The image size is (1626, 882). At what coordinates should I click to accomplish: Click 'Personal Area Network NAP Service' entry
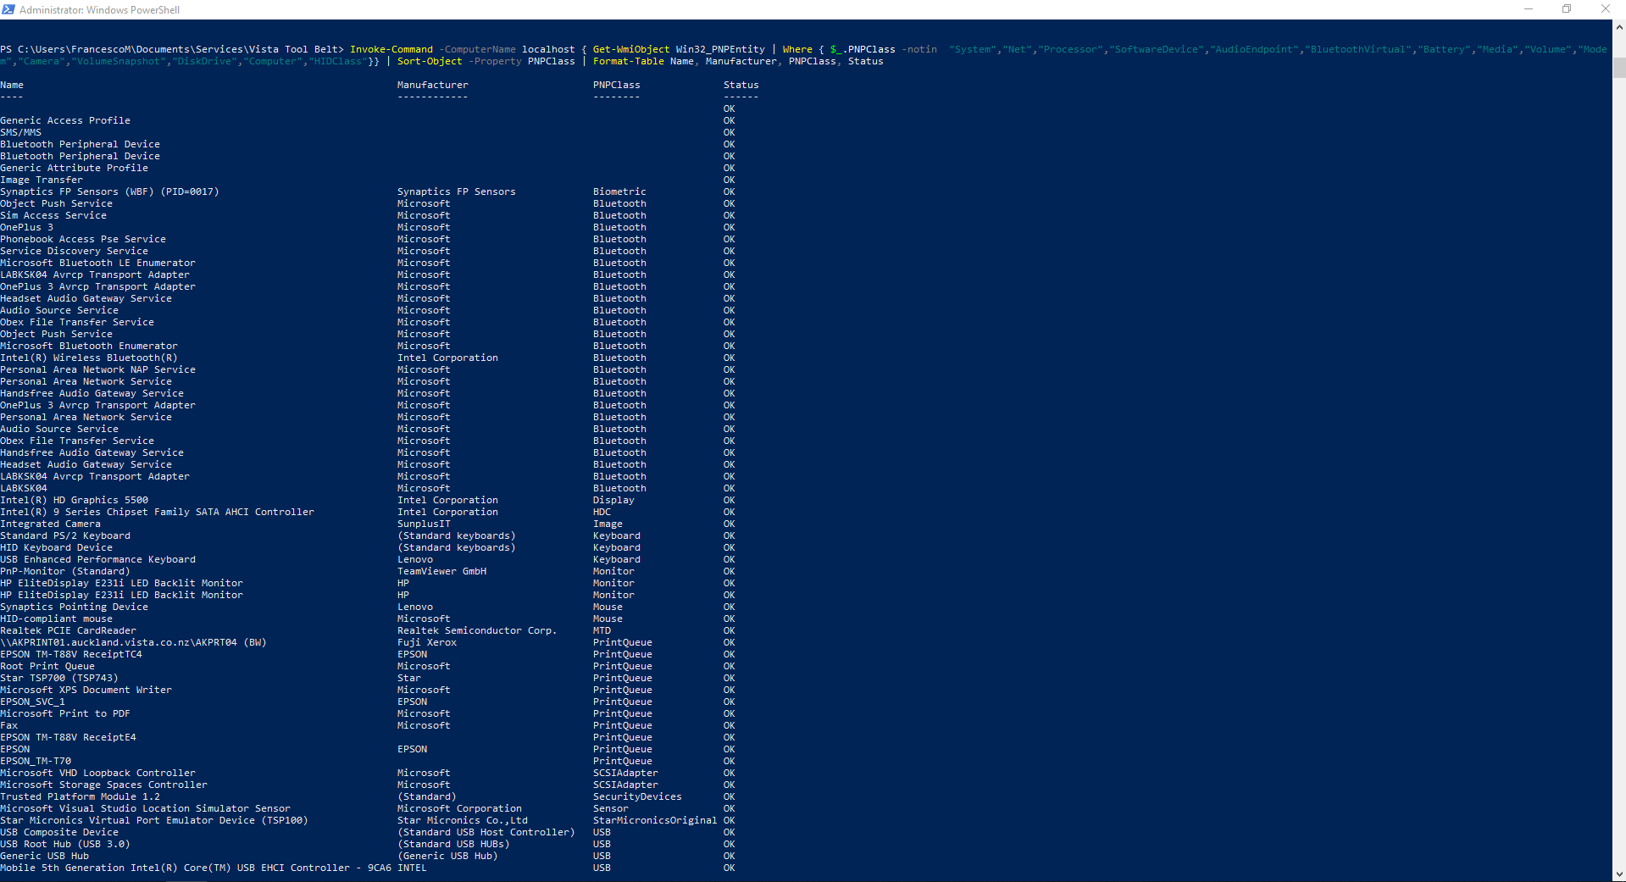(97, 369)
